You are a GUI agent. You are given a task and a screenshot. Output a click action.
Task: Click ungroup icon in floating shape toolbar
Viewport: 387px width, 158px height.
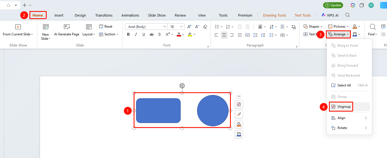click(239, 104)
